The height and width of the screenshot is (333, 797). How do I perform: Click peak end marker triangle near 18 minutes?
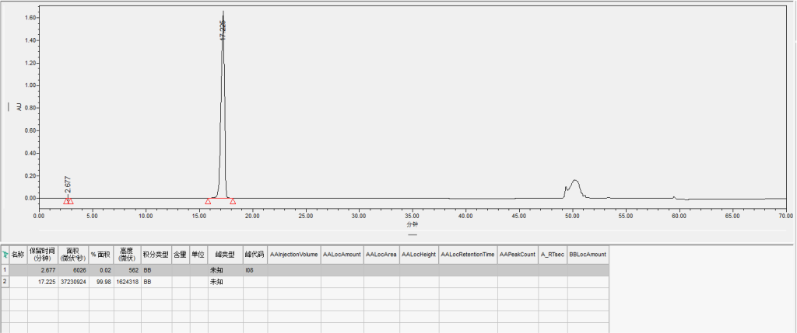coord(233,202)
